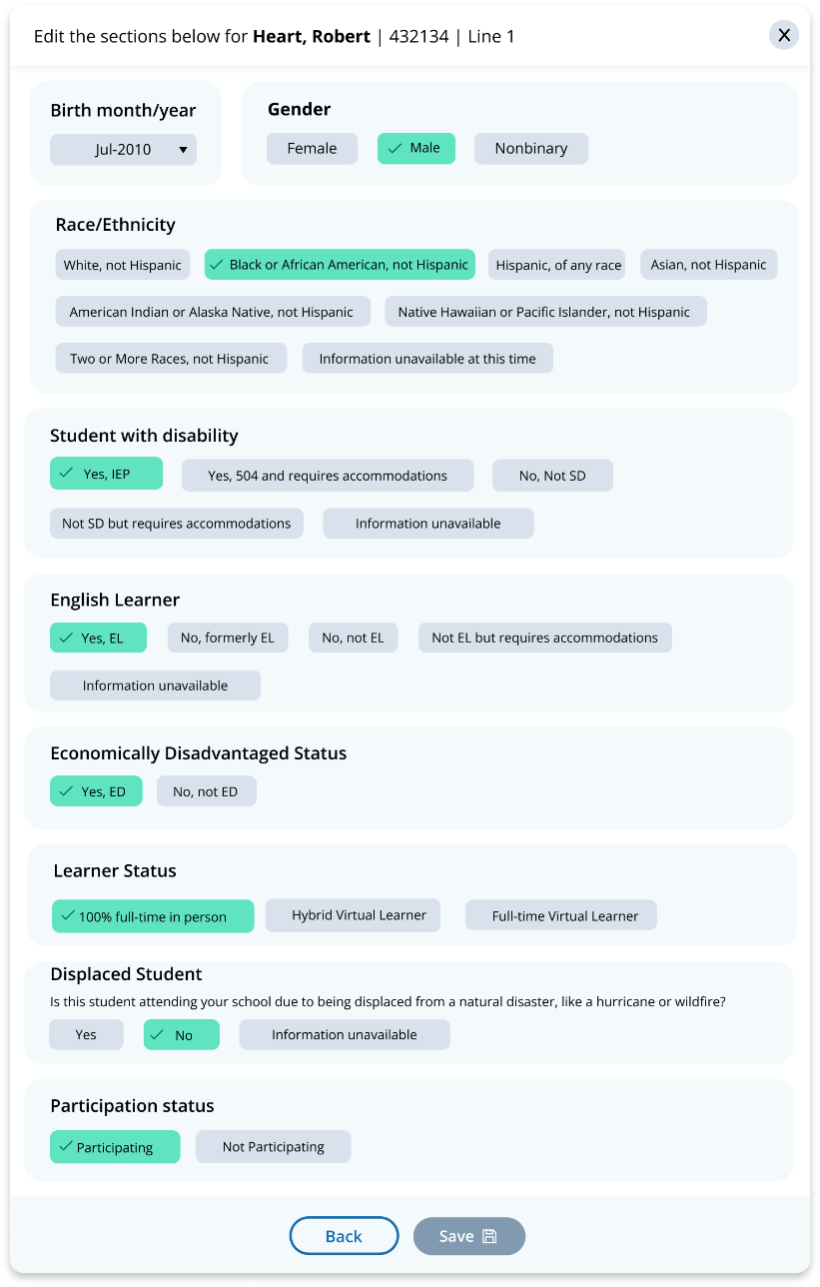Image resolution: width=820 pixels, height=1287 pixels.
Task: Choose Nonbinary gender option
Action: pyautogui.click(x=530, y=148)
